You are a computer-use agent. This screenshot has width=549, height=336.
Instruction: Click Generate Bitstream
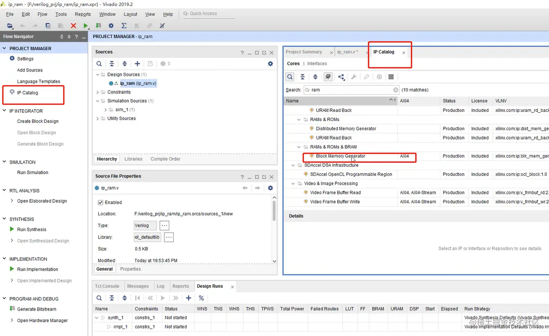coord(36,309)
